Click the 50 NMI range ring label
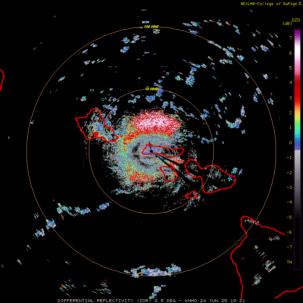The image size is (303, 303). pyautogui.click(x=151, y=89)
